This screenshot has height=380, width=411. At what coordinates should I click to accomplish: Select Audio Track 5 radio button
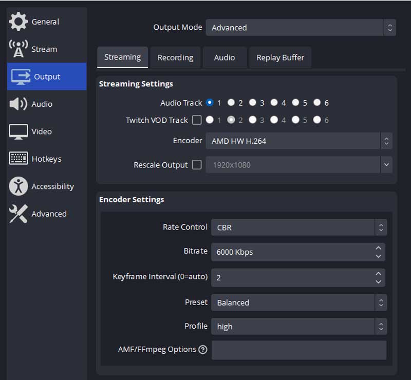pyautogui.click(x=295, y=103)
